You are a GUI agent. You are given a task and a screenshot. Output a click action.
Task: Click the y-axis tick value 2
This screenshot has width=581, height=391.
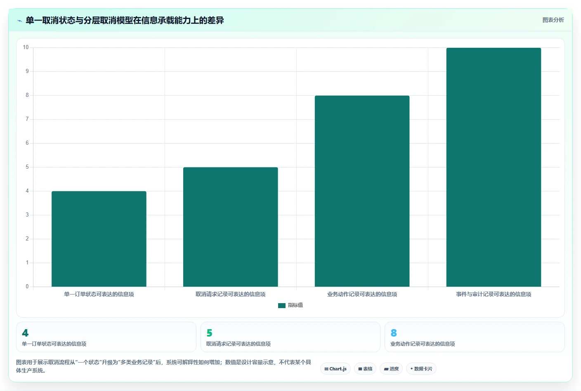coord(27,239)
